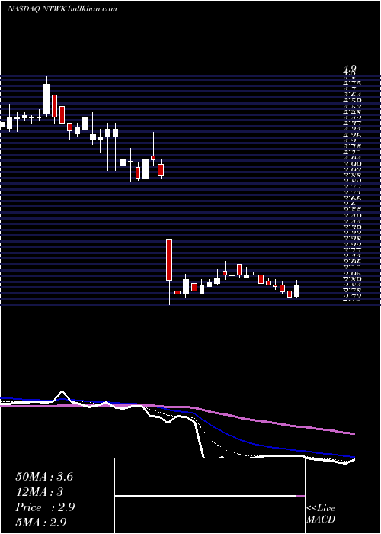The height and width of the screenshot is (534, 381).
Task: Click the 12MA : 3 value
Action: point(39,492)
